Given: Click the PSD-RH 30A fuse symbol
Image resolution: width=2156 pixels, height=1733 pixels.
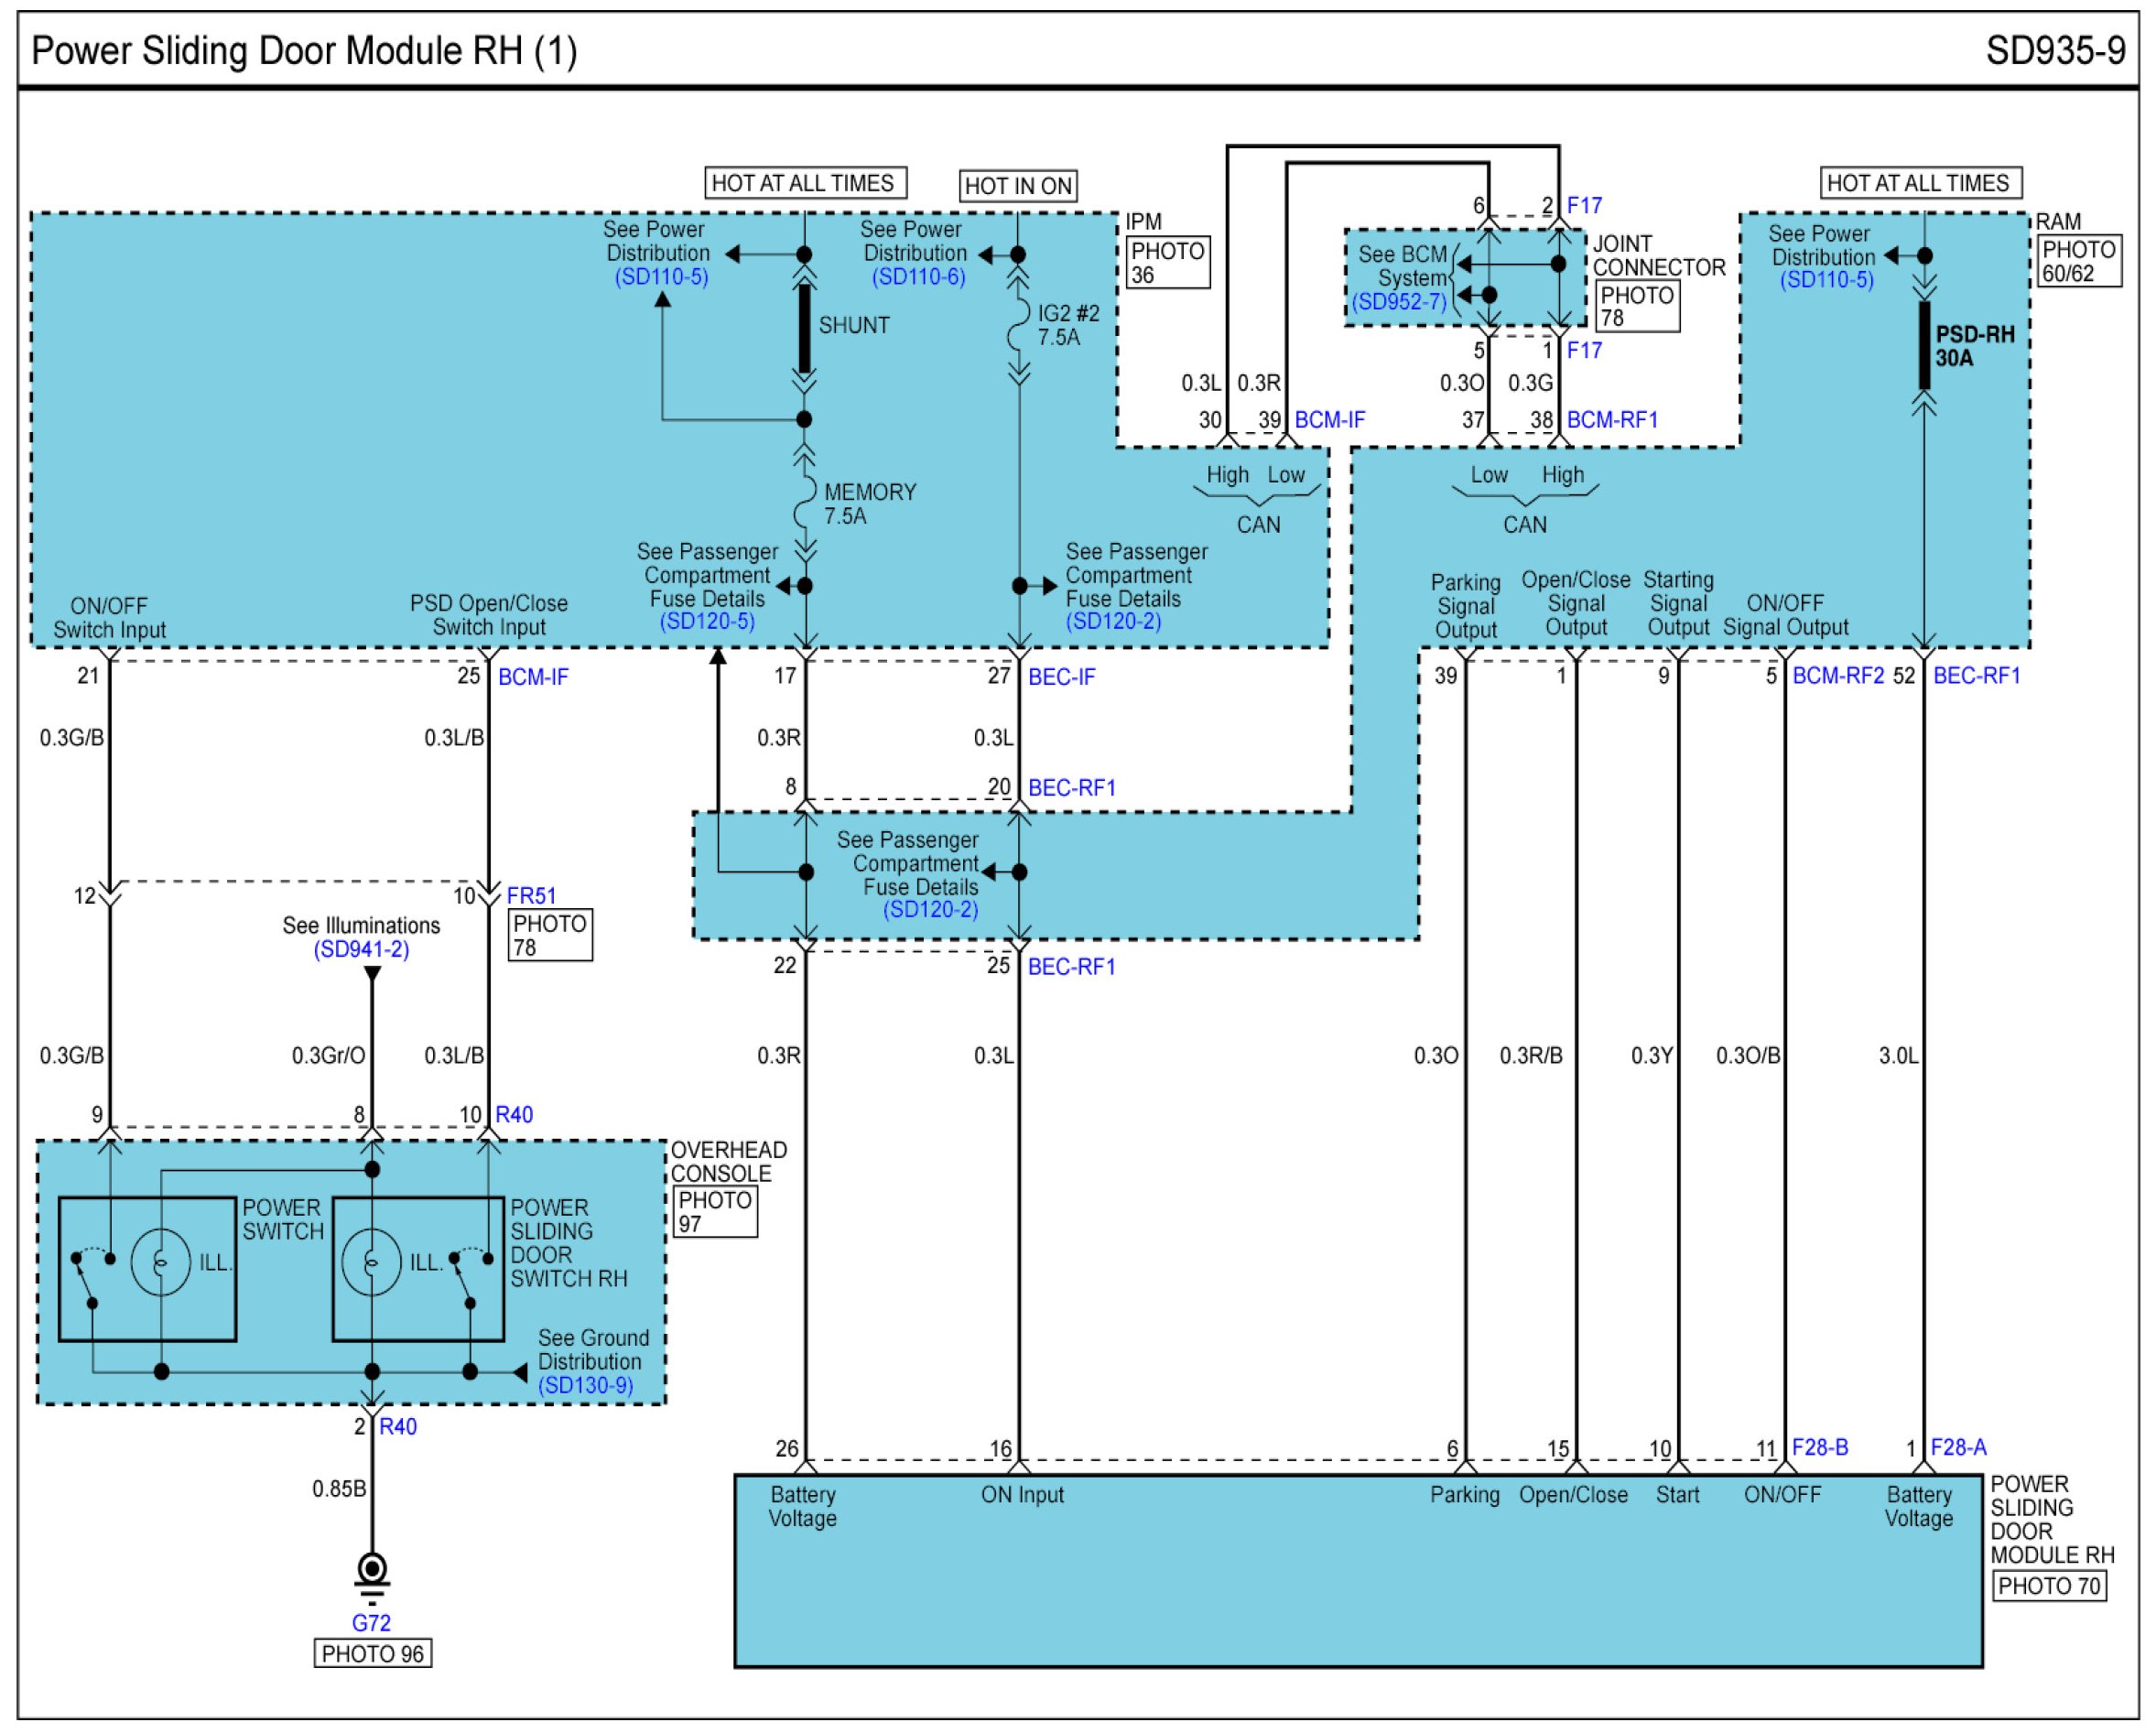Looking at the screenshot, I should click(1924, 345).
